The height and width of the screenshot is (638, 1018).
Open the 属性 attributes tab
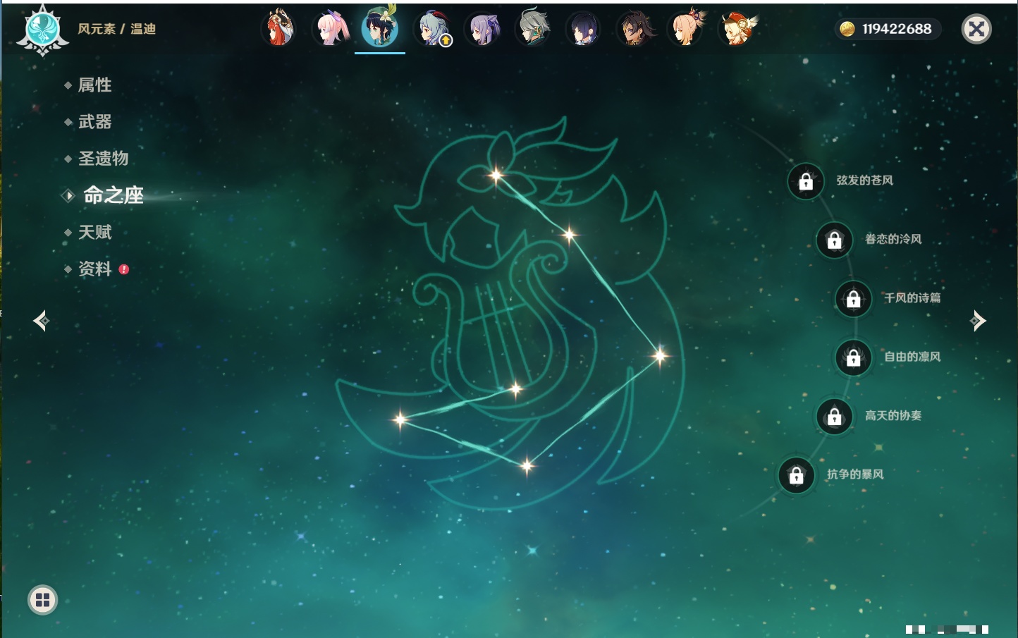tap(94, 85)
